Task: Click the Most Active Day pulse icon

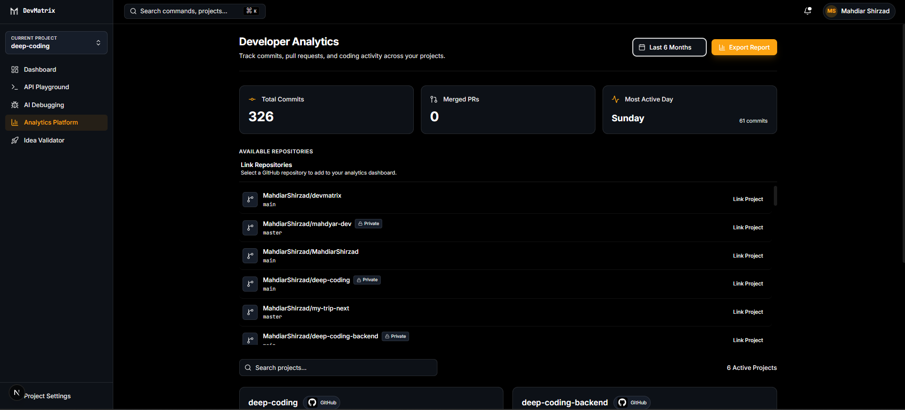Action: pos(616,99)
